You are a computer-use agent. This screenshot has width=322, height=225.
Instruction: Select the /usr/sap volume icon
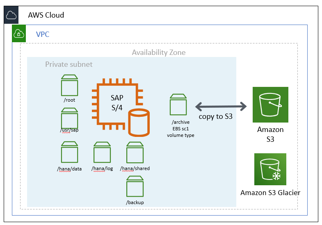click(x=69, y=118)
